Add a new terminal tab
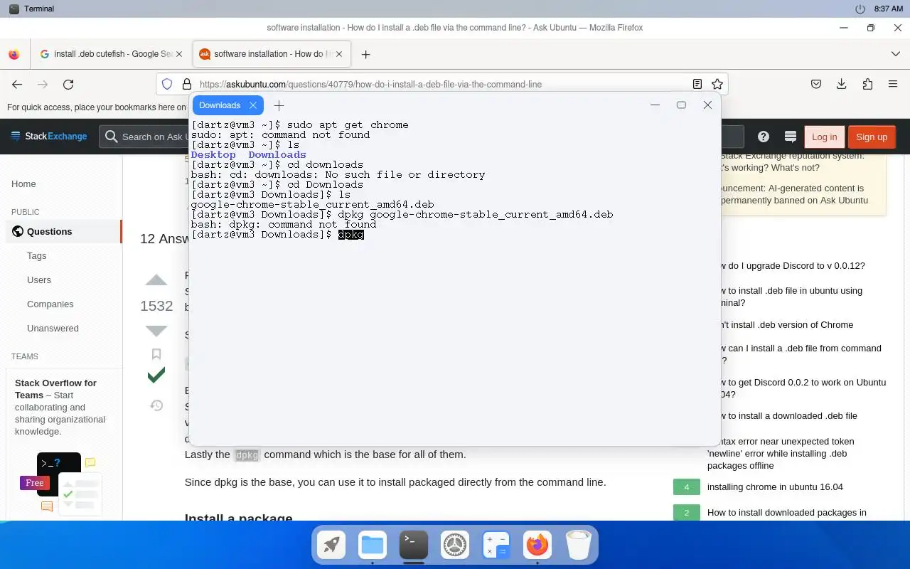 [x=279, y=105]
